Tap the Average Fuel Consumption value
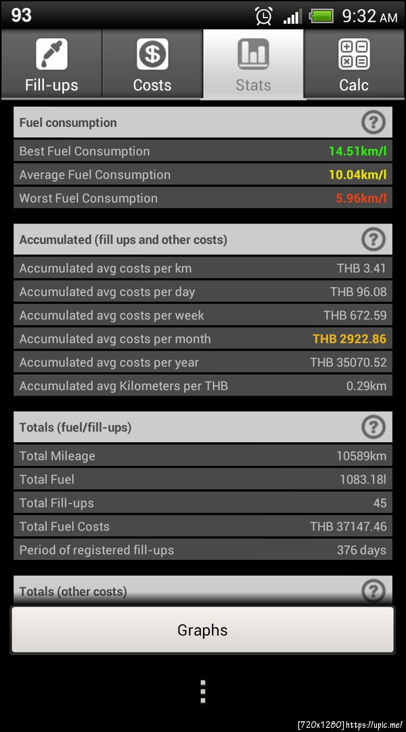 tap(357, 175)
